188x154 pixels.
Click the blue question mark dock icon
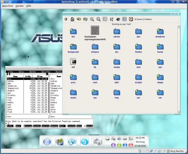pos(125,145)
